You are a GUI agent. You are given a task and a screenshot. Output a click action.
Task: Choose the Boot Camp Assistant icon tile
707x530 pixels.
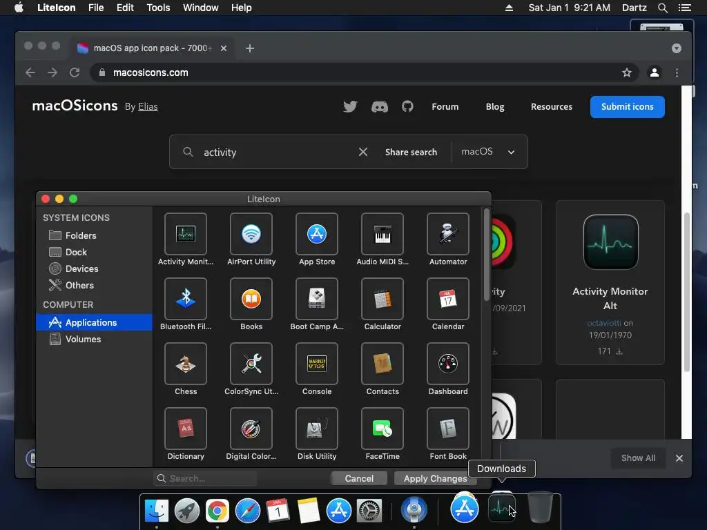tap(316, 299)
